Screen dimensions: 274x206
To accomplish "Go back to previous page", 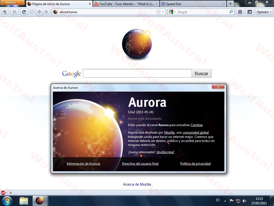I will pyautogui.click(x=40, y=12).
